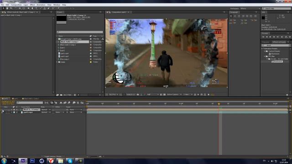This screenshot has width=292, height=164.
Task: Click the 8 bpc color depth button
Action: 68,95
